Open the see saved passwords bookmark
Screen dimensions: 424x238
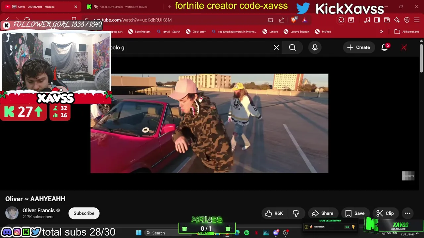click(x=234, y=32)
